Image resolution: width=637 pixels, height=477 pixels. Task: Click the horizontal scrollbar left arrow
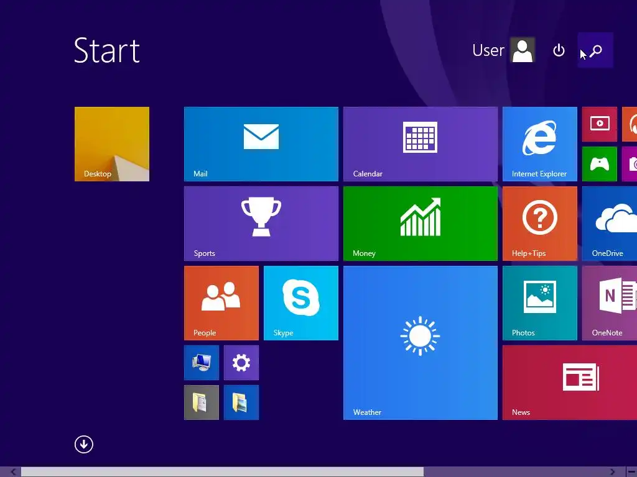pos(13,472)
